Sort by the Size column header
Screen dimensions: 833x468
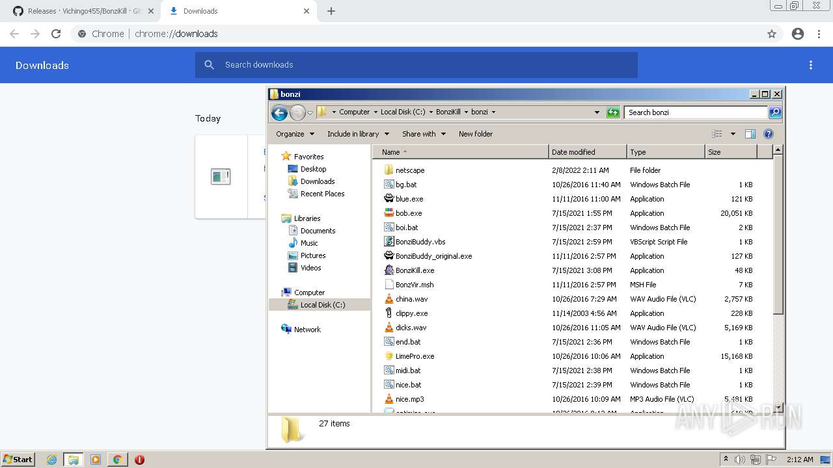coord(731,152)
